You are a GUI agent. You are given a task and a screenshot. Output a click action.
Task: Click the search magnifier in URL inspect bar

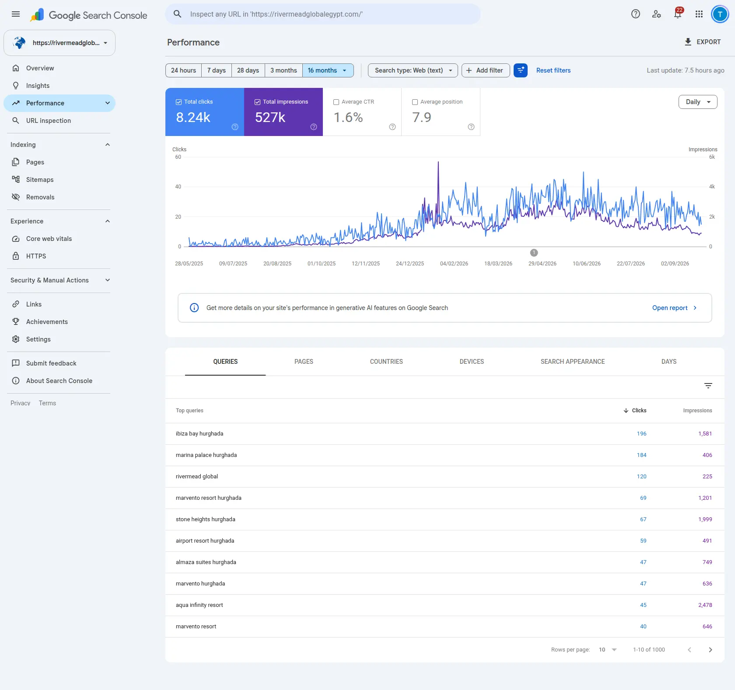[178, 14]
